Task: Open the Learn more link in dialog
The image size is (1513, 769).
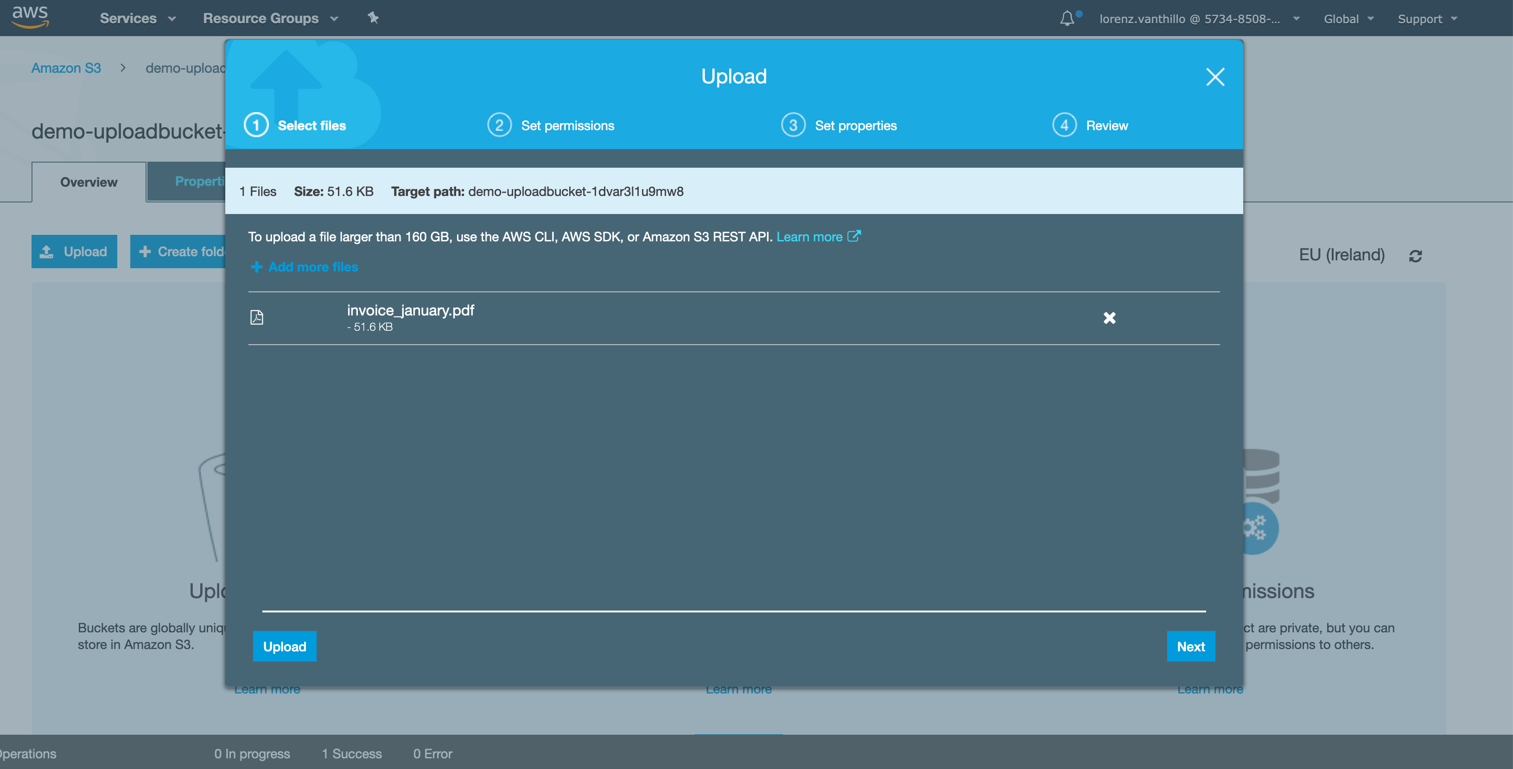Action: click(809, 237)
